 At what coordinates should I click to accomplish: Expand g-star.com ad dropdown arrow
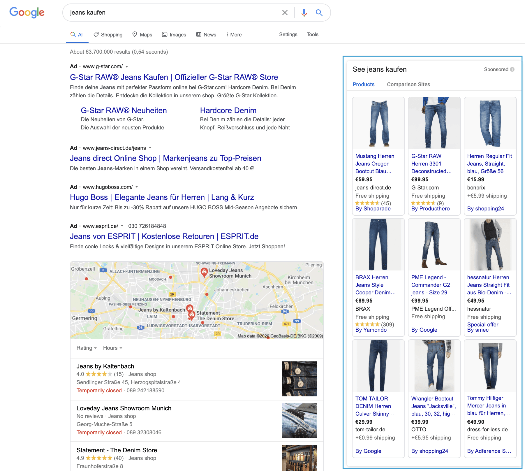(x=127, y=67)
